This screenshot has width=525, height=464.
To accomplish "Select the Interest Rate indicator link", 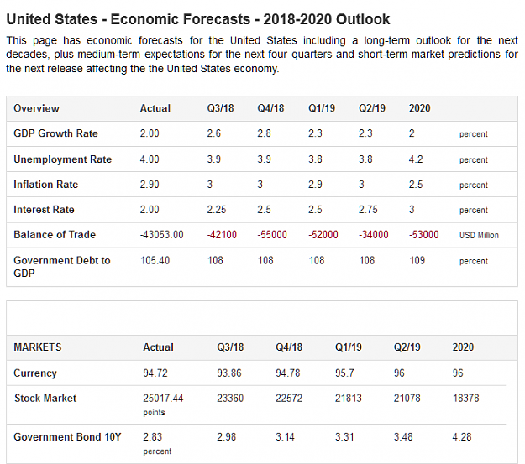I will 44,210.
